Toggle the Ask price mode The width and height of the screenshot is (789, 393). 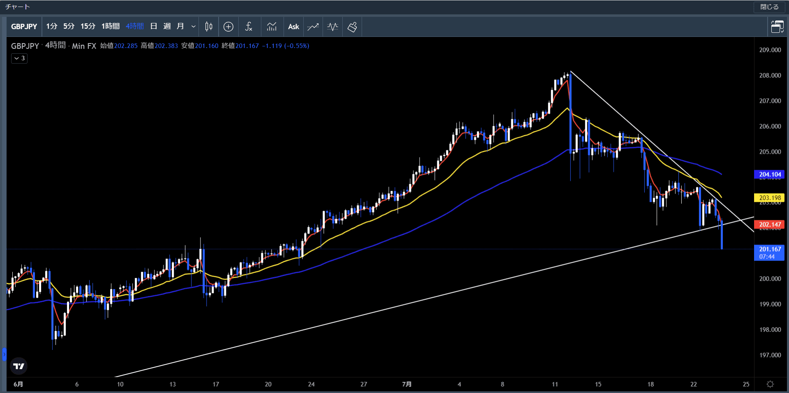pos(293,27)
